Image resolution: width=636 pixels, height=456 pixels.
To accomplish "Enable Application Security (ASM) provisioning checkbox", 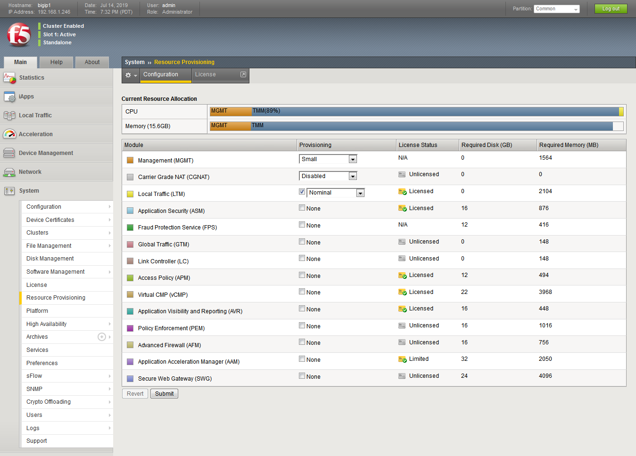I will click(302, 208).
